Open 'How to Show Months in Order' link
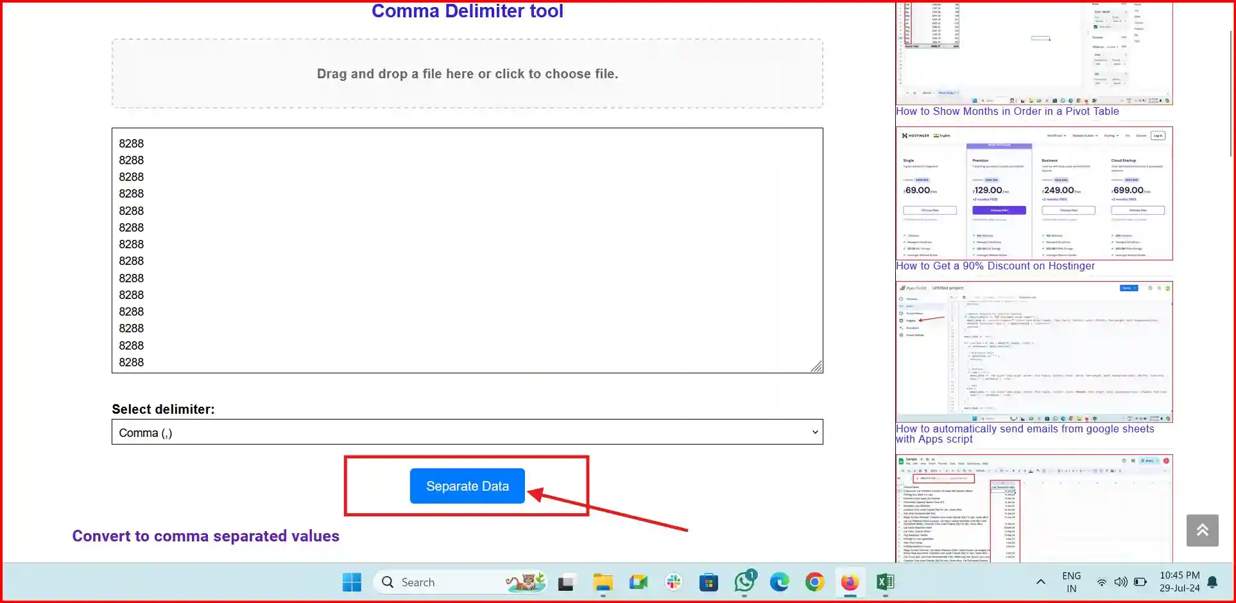The height and width of the screenshot is (603, 1236). (1007, 112)
